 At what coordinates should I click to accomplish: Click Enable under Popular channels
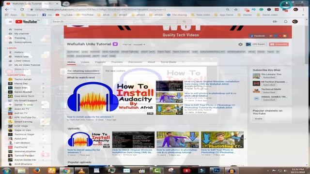click(258, 119)
